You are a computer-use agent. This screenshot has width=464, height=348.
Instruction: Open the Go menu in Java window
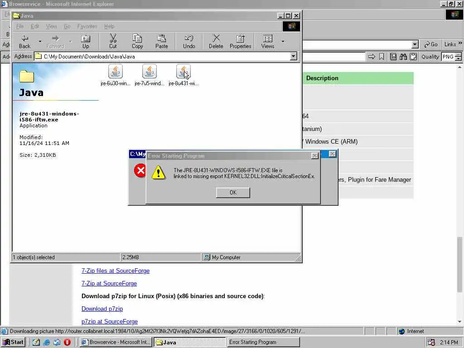(x=67, y=26)
